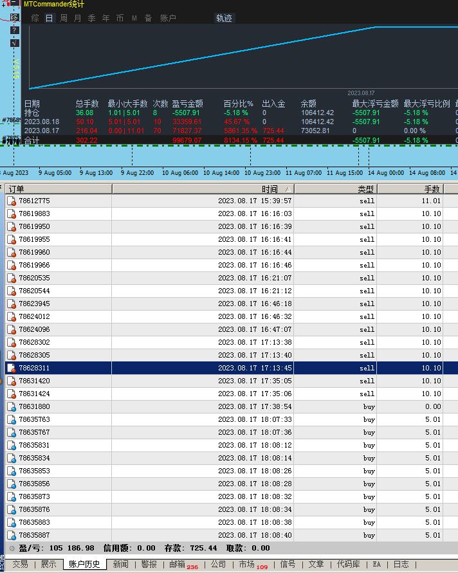This screenshot has height=573, width=458.
Task: Click the order icon for 78619966
Action: (12, 266)
